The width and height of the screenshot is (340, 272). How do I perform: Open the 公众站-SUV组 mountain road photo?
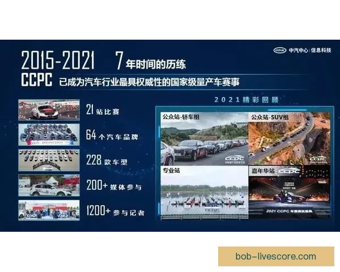coord(289,139)
